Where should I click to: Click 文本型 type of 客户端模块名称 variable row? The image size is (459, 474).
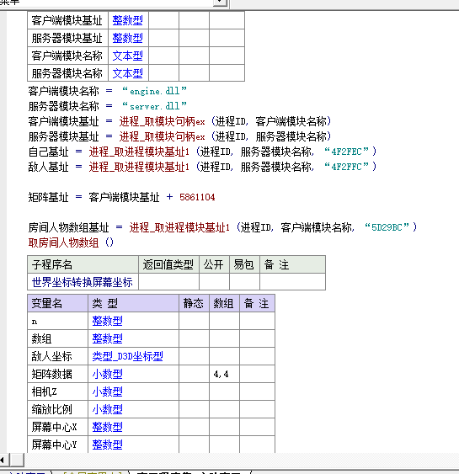click(x=128, y=56)
